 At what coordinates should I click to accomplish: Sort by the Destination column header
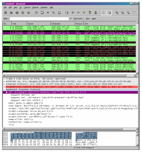[x=63, y=24]
